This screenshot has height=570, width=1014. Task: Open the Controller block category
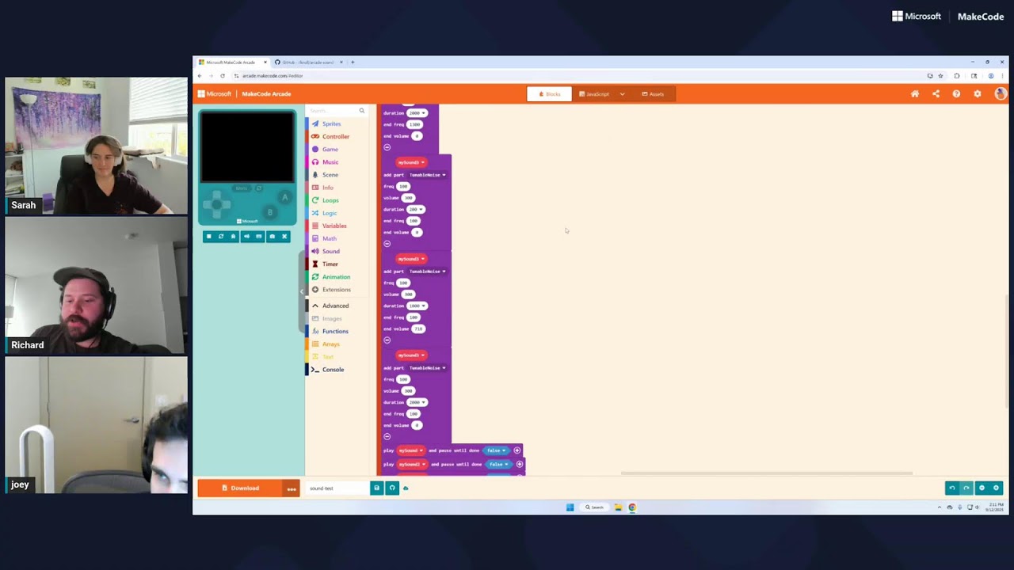pos(335,136)
